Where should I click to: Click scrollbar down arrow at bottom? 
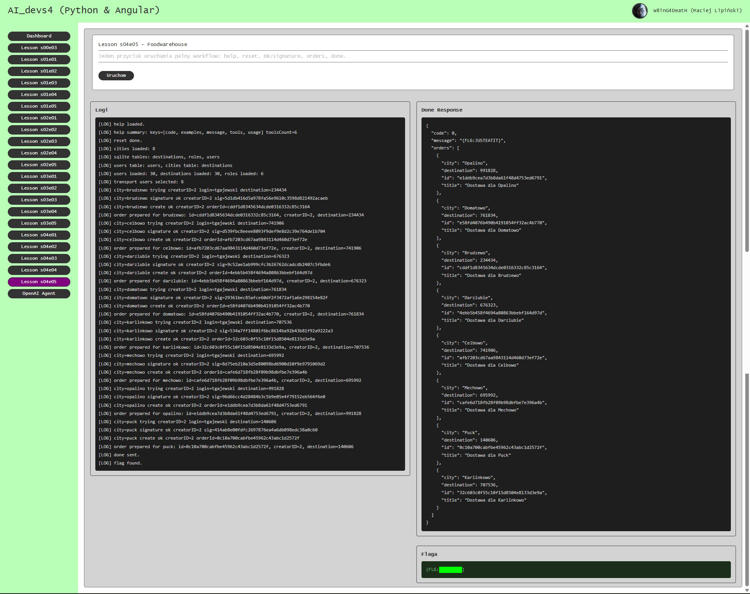(747, 590)
